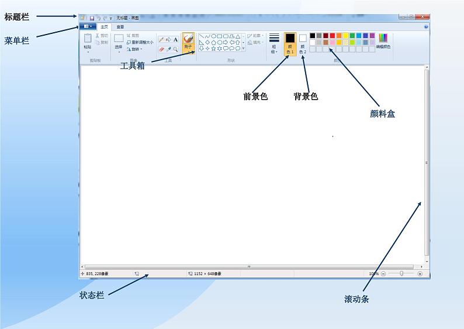
Task: Click Resize (重新调整大小) in the ribbon
Action: click(x=140, y=42)
